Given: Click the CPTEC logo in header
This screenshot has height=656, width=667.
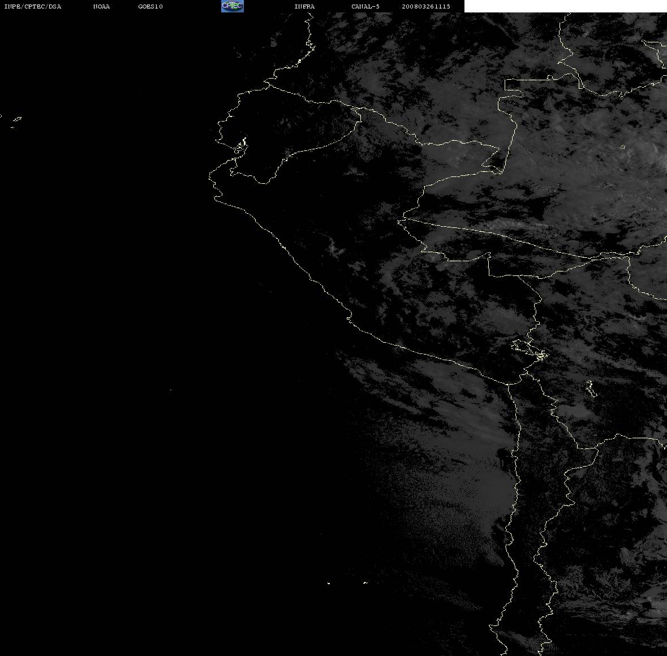Looking at the screenshot, I should 233,6.
